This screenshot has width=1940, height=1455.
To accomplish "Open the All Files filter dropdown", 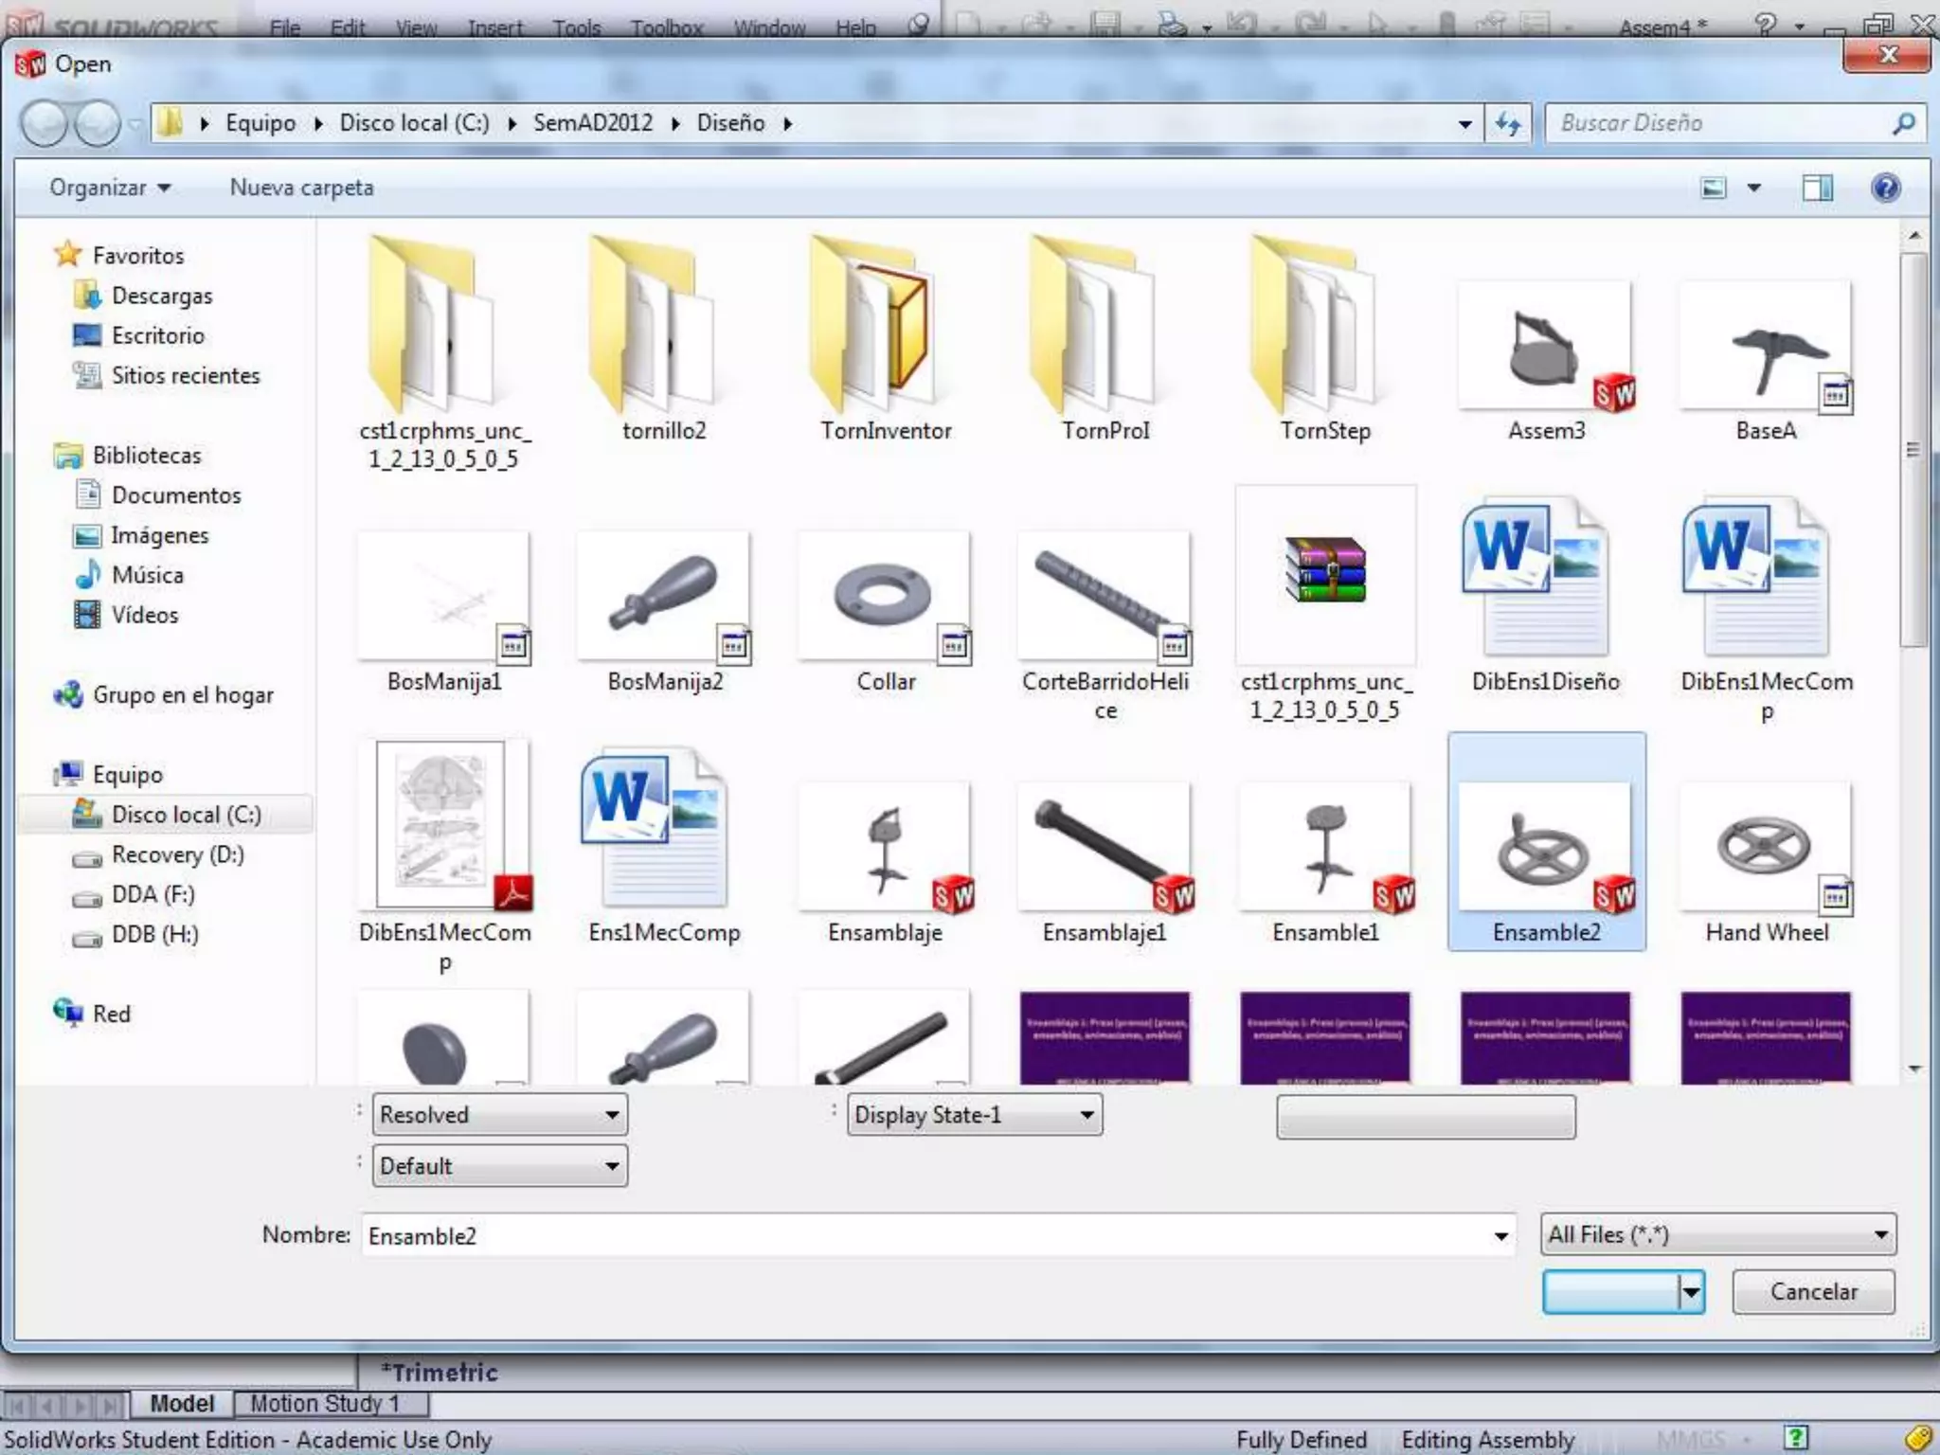I will tap(1717, 1234).
